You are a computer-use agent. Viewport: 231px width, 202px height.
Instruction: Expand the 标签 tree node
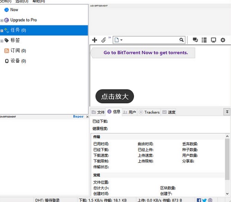(x=2, y=41)
